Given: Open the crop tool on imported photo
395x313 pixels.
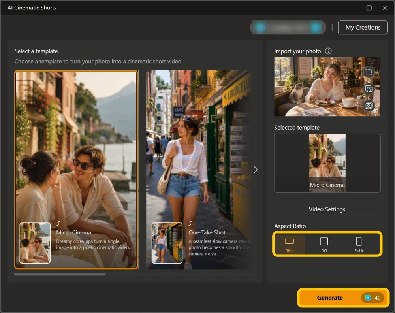Looking at the screenshot, I should 369,72.
